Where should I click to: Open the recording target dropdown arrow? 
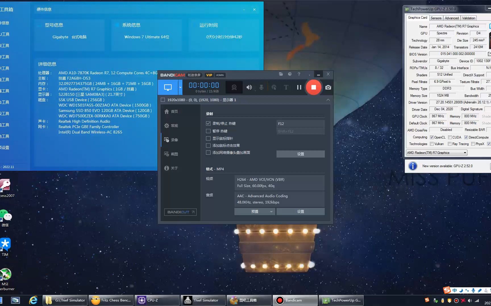(x=180, y=87)
